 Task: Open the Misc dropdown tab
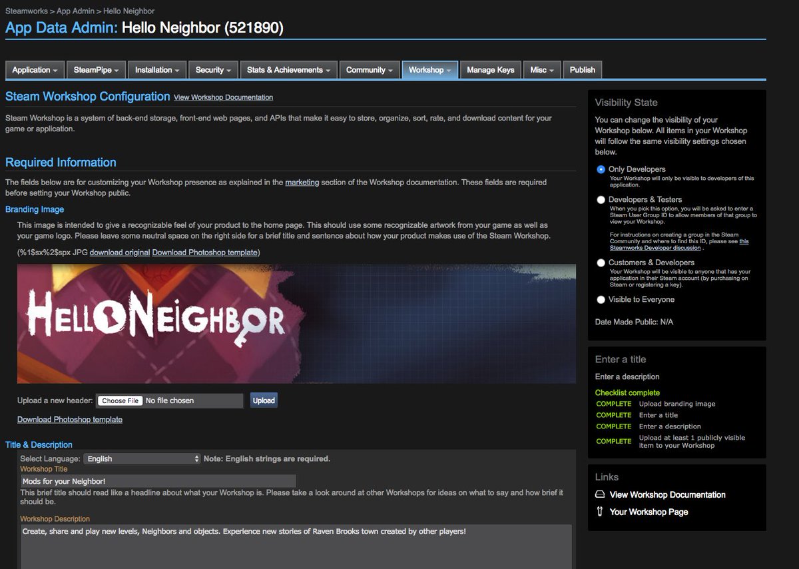[x=542, y=70]
